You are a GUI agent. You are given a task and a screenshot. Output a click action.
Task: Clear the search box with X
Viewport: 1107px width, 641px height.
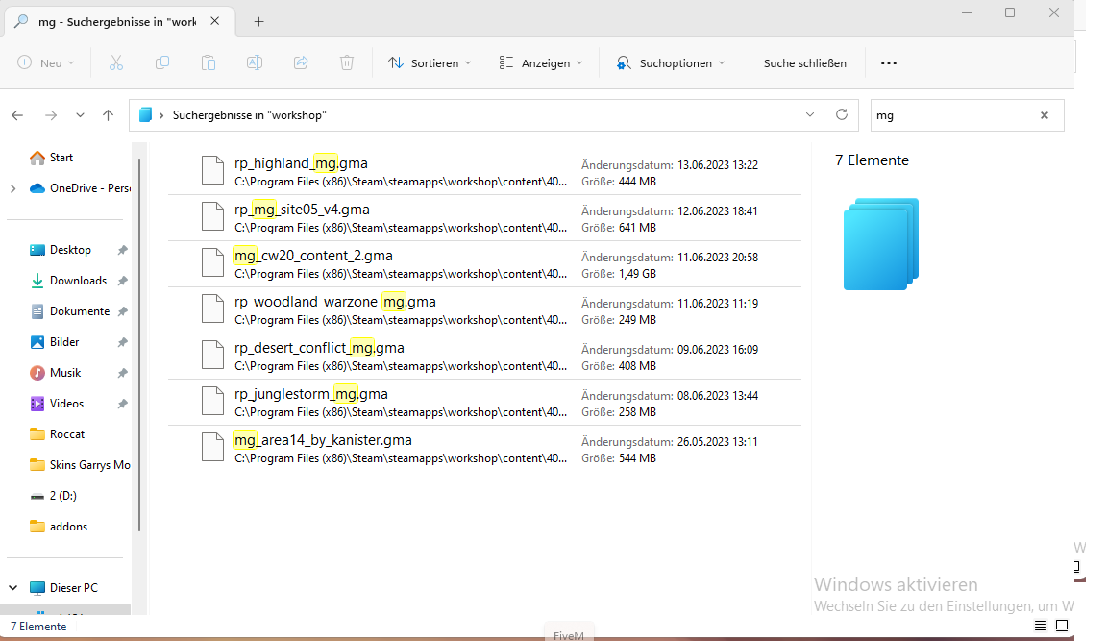1045,115
